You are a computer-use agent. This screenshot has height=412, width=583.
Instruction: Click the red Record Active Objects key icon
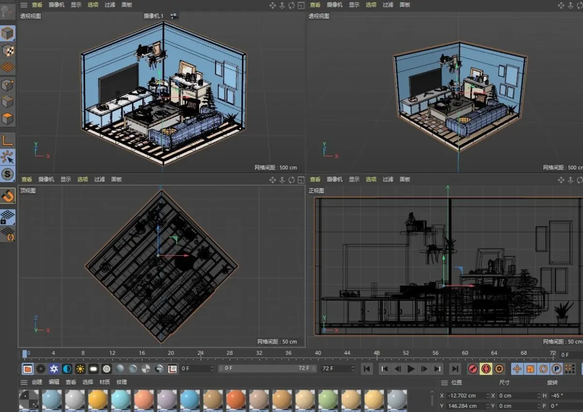tap(473, 369)
